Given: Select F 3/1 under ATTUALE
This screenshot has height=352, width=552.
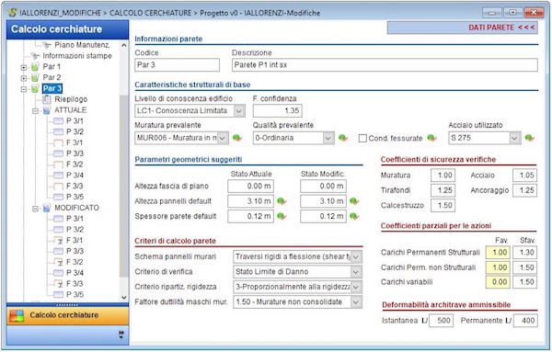Looking at the screenshot, I should click(x=75, y=142).
